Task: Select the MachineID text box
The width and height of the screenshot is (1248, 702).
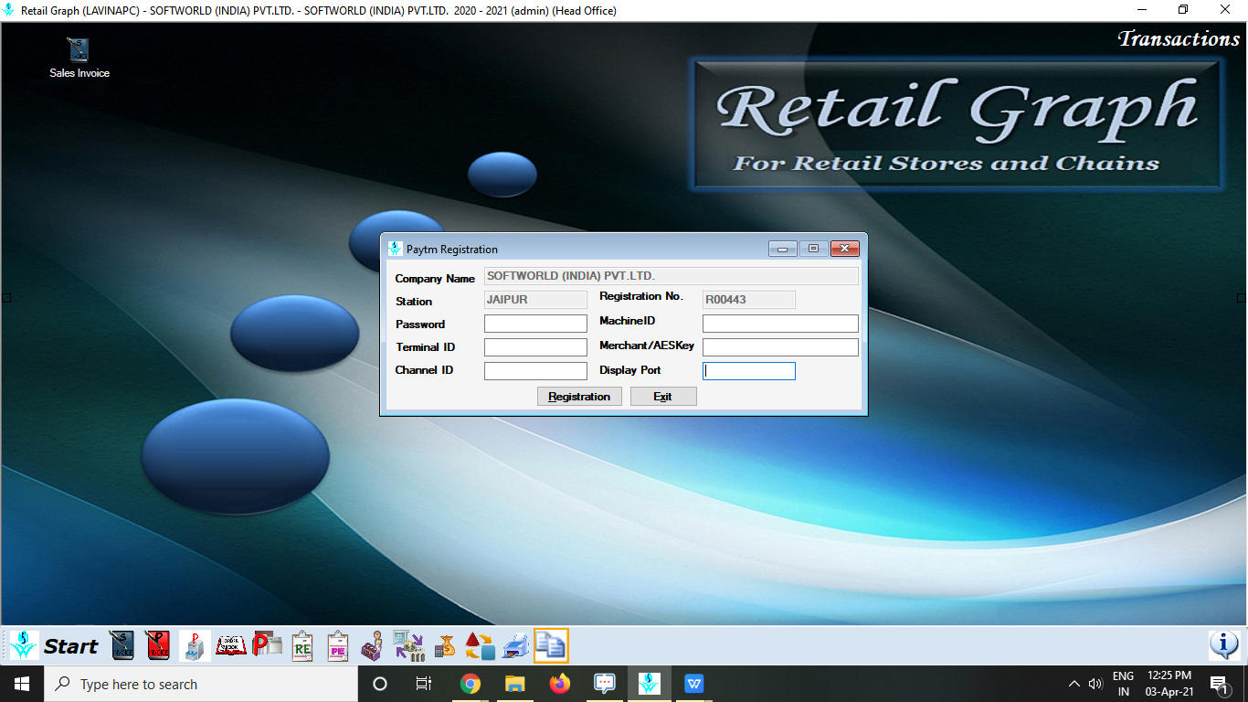Action: pyautogui.click(x=780, y=324)
